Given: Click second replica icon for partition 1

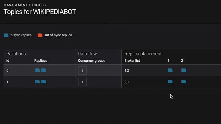Looking at the screenshot, I should point(44,82).
